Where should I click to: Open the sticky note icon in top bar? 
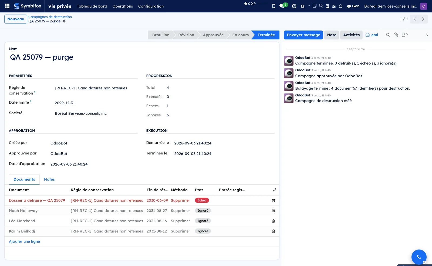click(x=315, y=6)
